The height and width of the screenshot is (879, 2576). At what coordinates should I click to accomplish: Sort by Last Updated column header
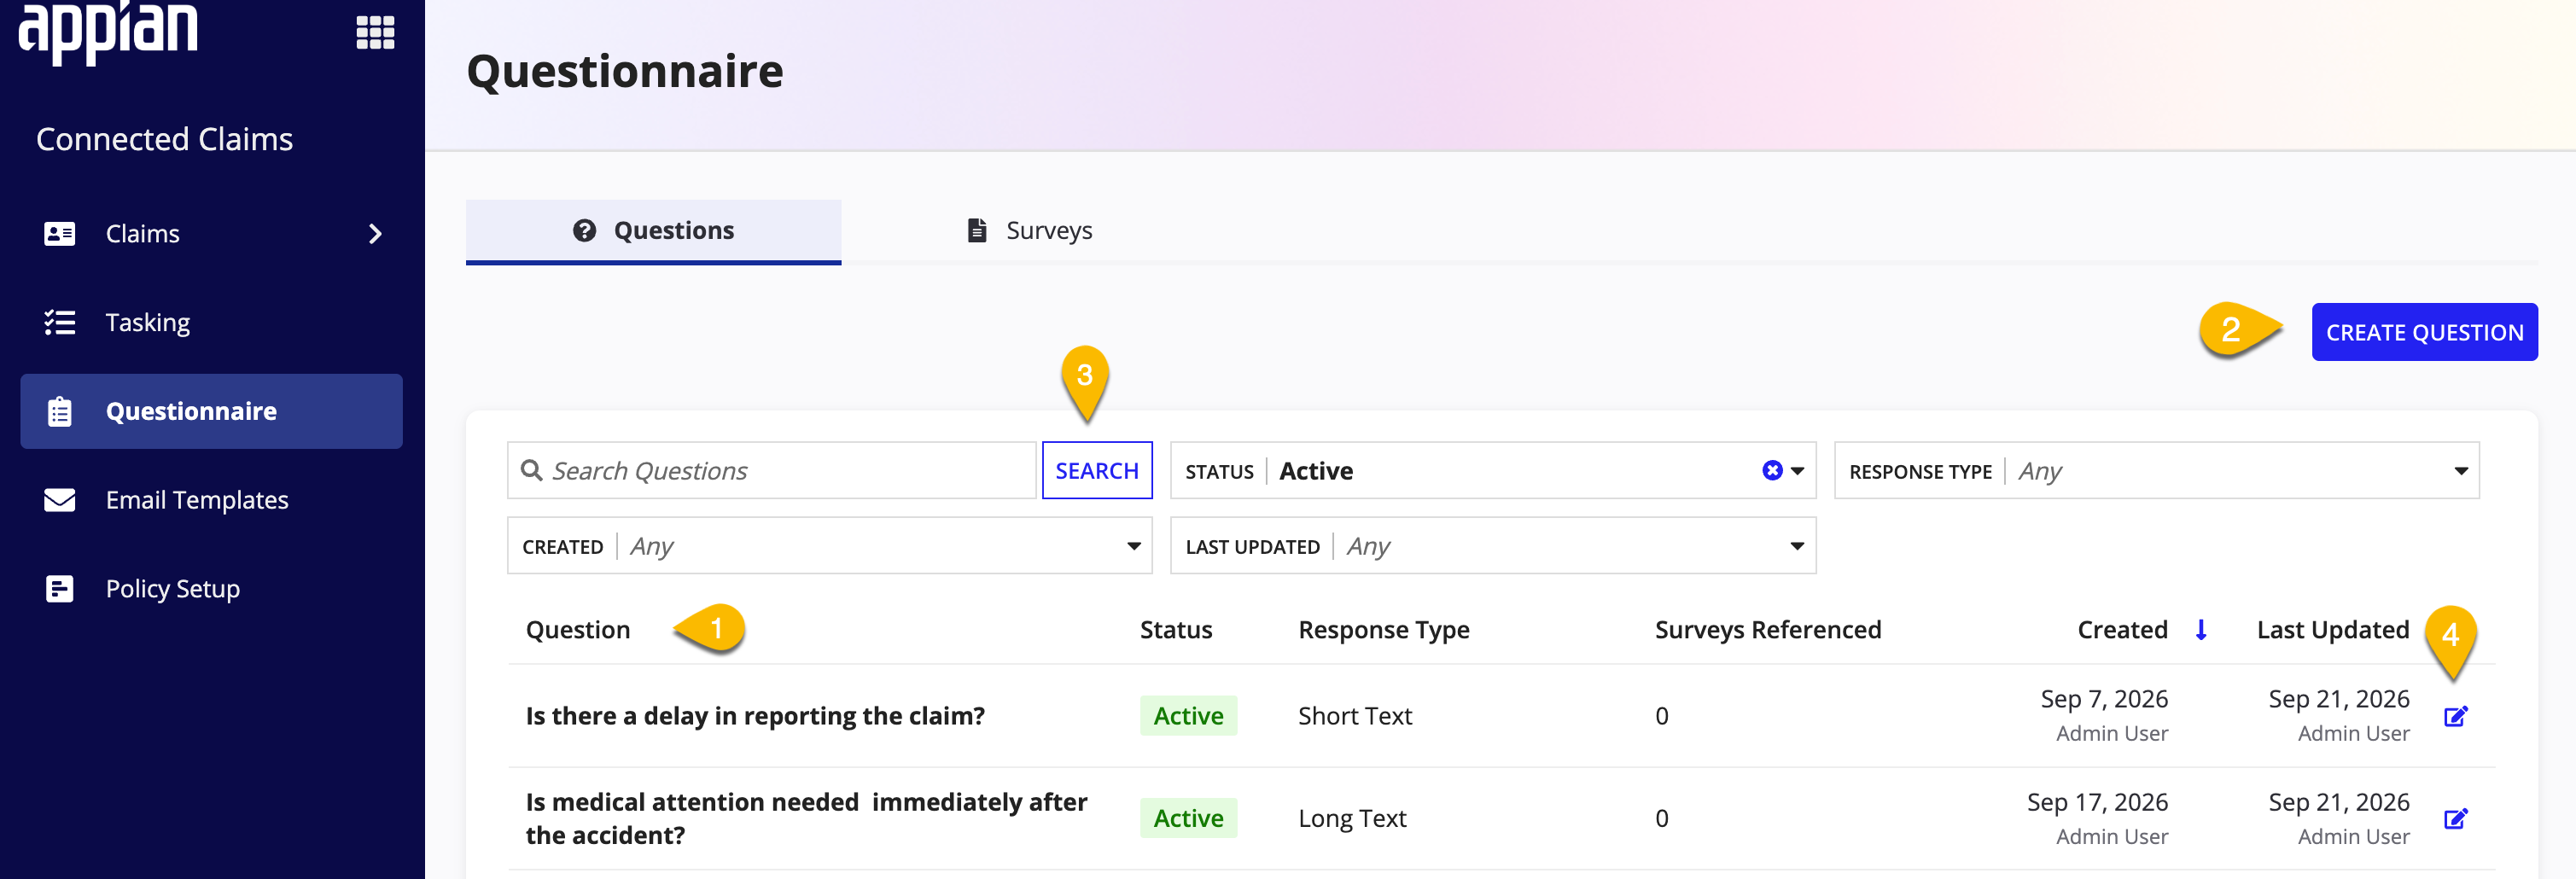pos(2333,630)
